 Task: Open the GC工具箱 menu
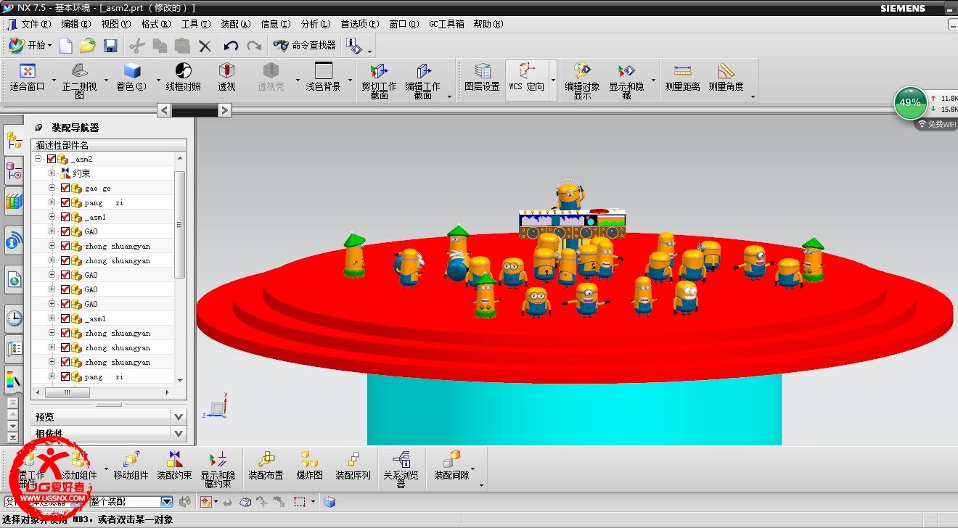pyautogui.click(x=446, y=24)
